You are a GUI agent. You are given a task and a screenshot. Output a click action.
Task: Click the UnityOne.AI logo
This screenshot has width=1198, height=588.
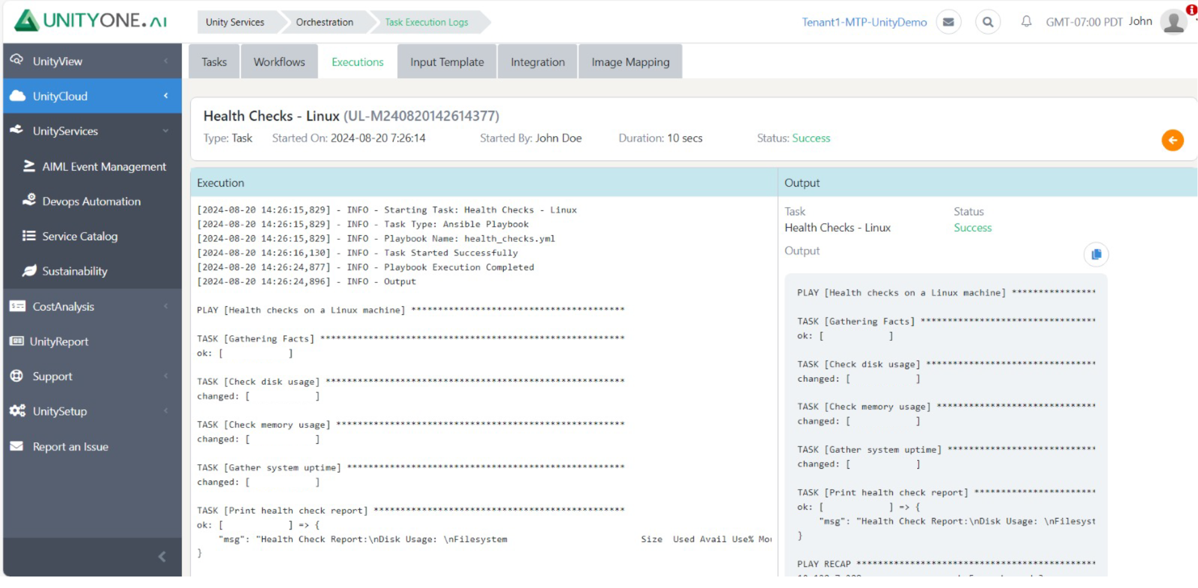91,21
